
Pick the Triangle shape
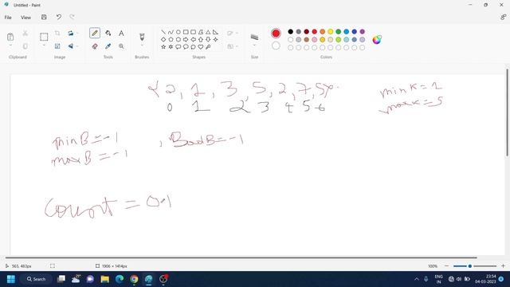click(208, 32)
